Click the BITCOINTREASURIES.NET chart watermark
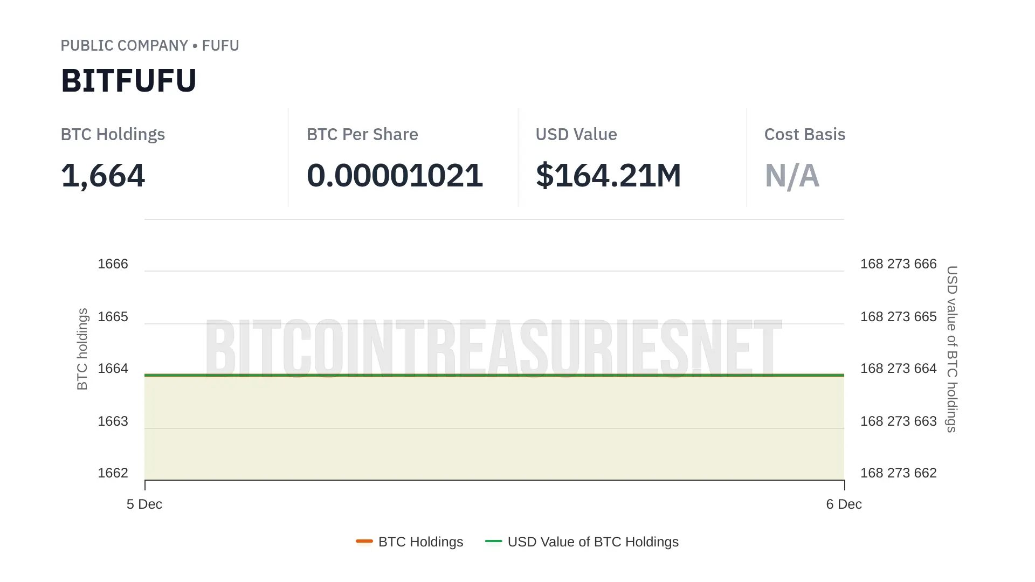 pos(493,348)
